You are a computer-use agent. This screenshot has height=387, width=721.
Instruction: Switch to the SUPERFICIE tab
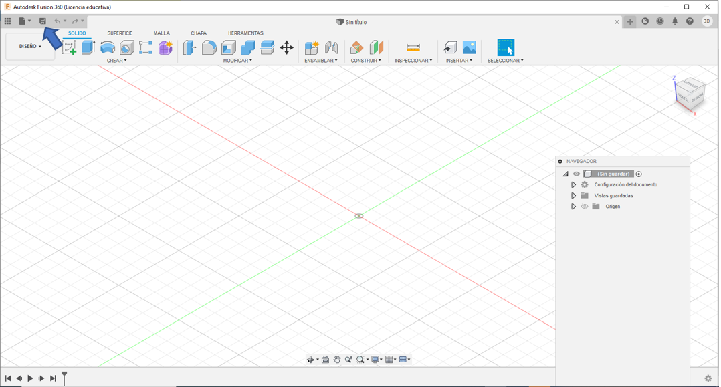tap(120, 33)
